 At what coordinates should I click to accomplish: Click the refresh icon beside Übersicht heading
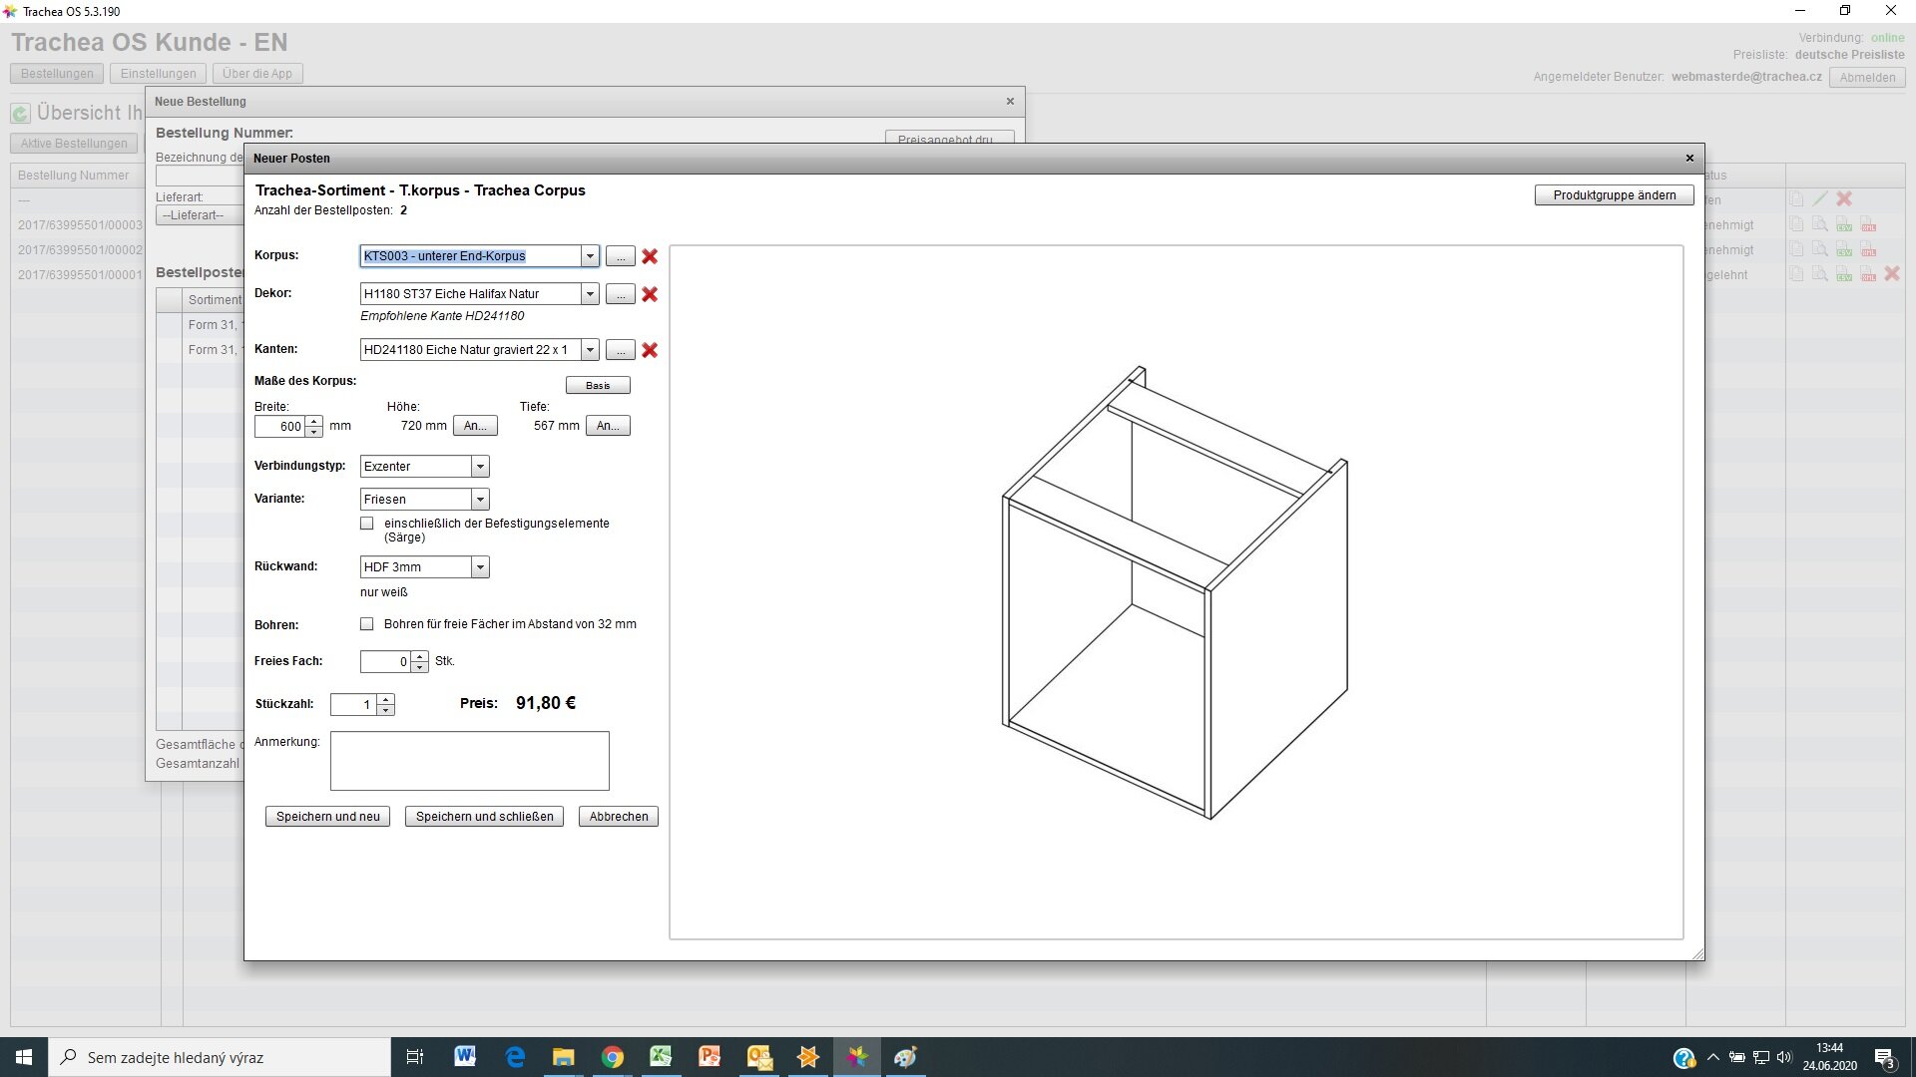[21, 114]
